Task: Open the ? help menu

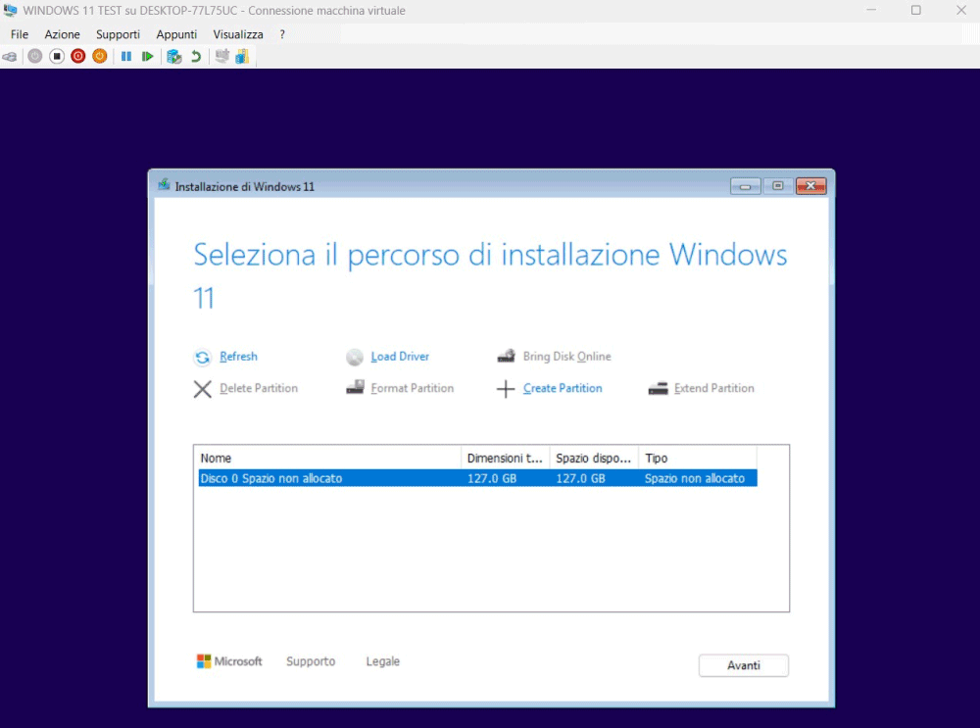Action: click(x=282, y=34)
